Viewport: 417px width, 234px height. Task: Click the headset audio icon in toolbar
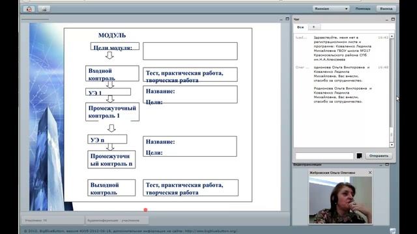29,9
